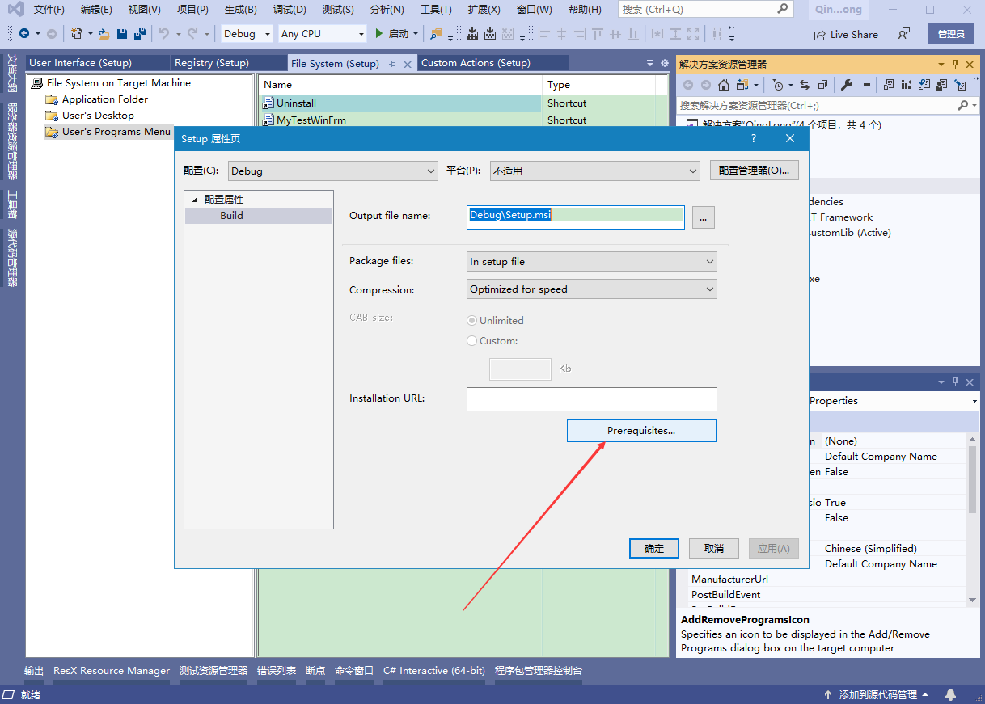The width and height of the screenshot is (985, 704).
Task: Click the Properties panel vertical scrollbar
Action: (x=972, y=519)
